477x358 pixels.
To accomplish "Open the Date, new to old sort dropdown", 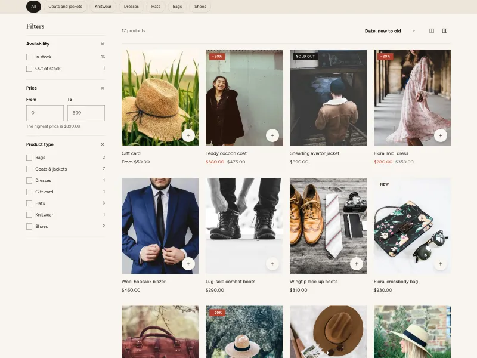I will (390, 31).
